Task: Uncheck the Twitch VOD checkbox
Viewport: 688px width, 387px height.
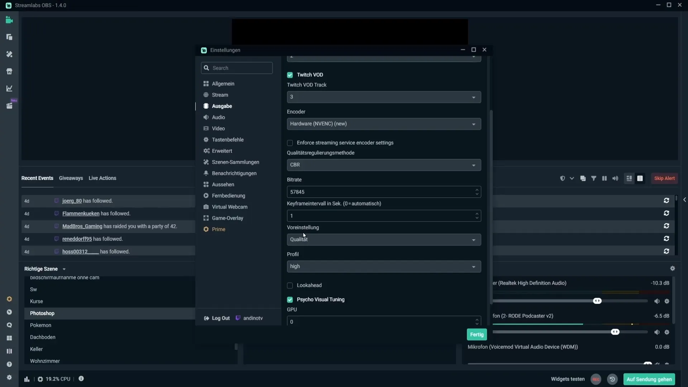Action: (x=290, y=75)
